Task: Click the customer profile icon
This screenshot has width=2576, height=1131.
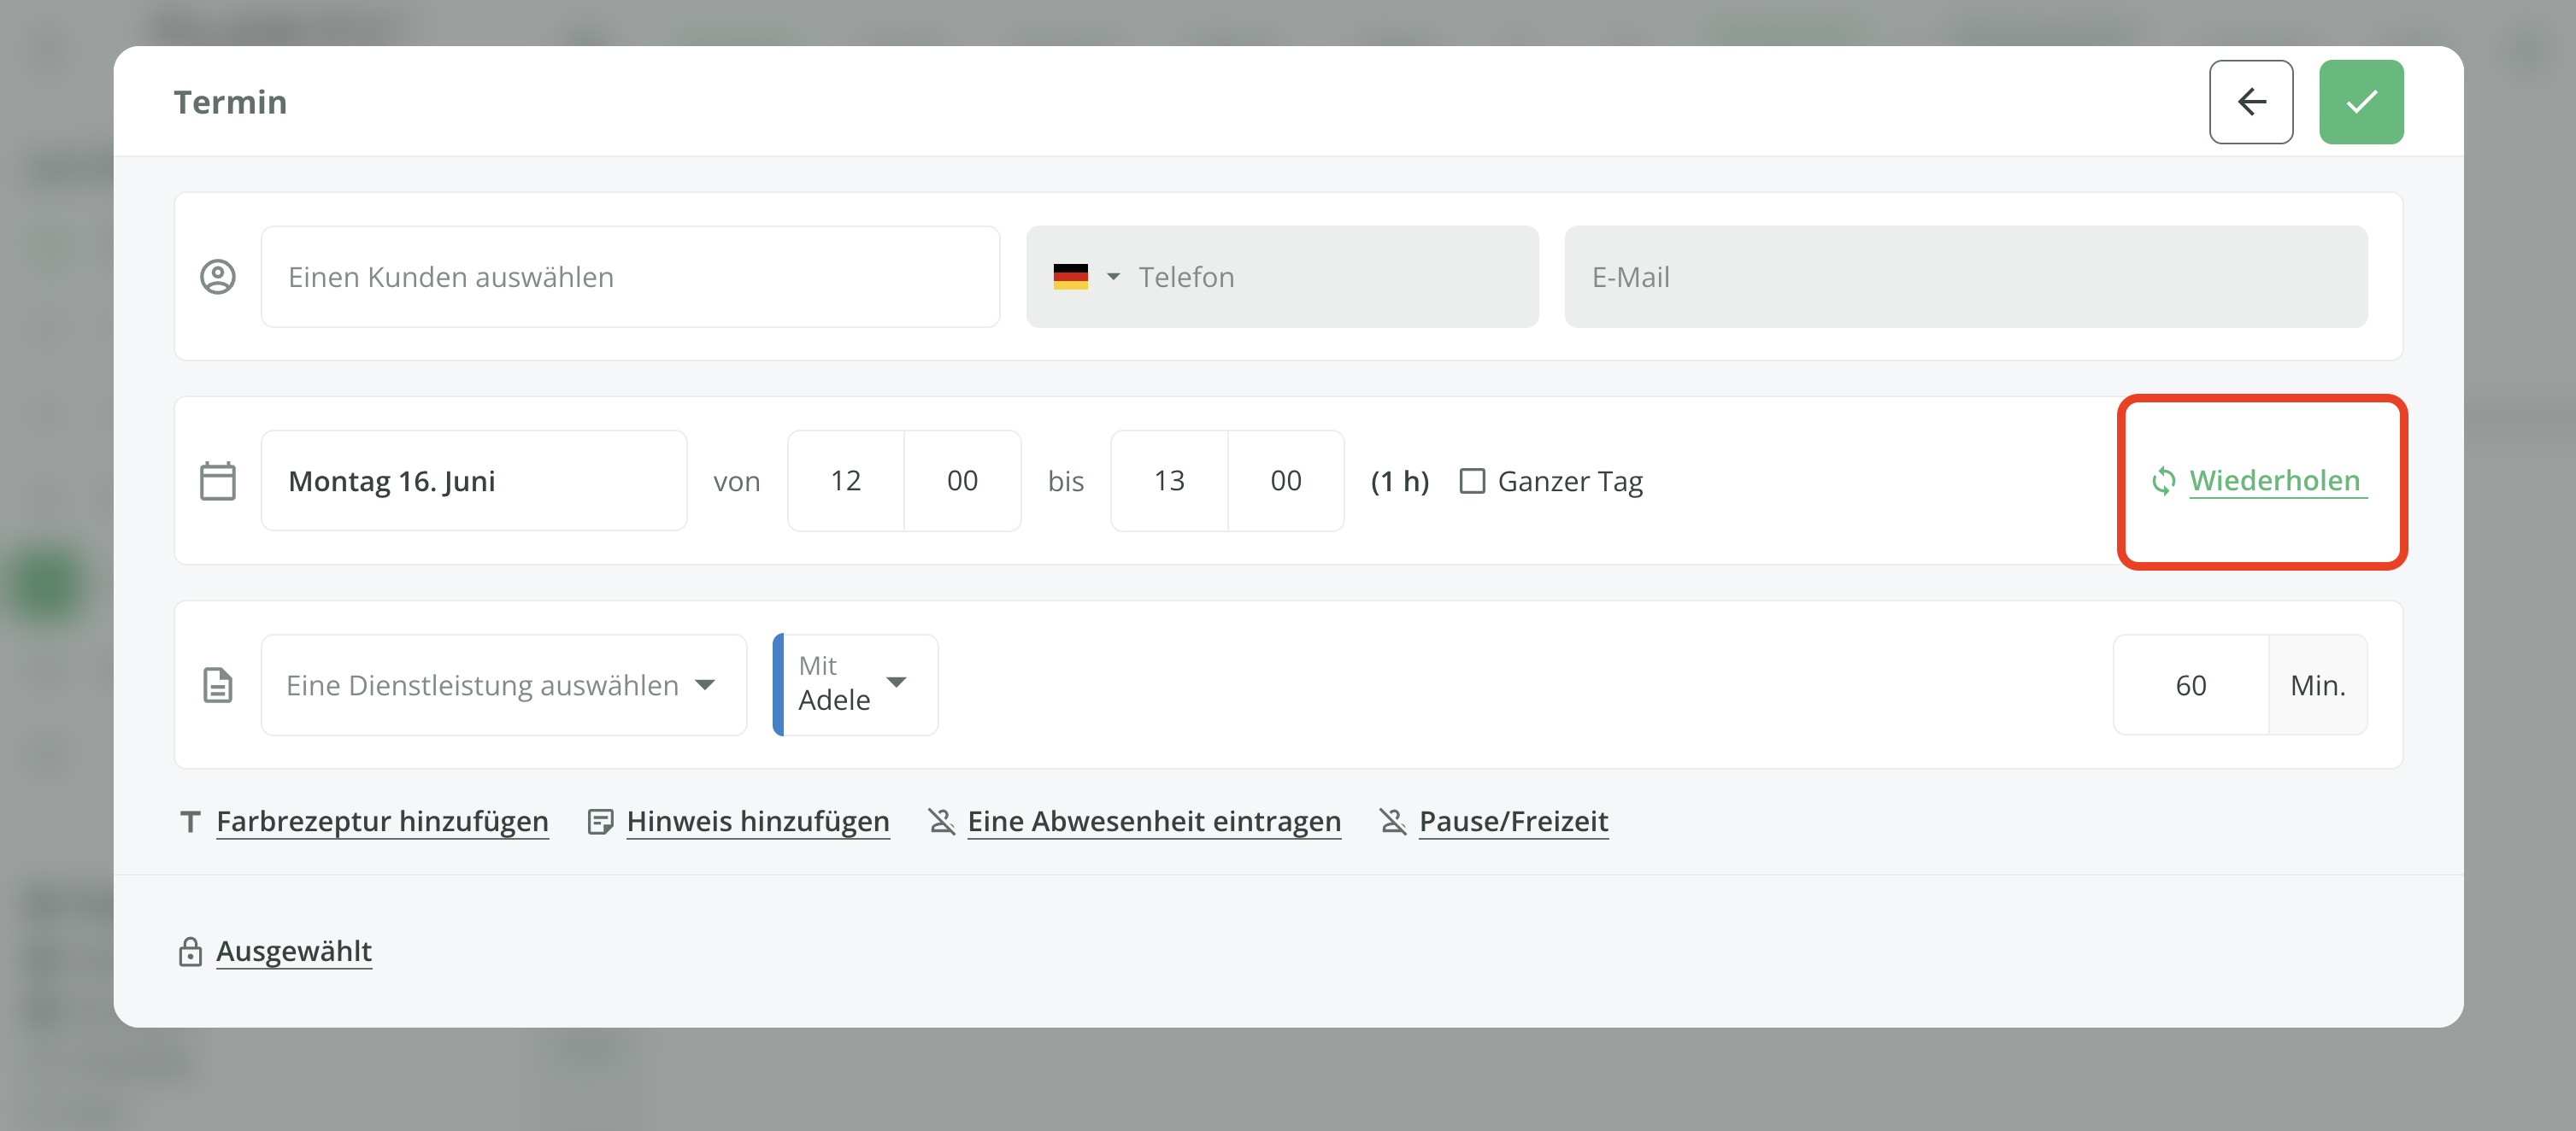Action: pyautogui.click(x=218, y=277)
